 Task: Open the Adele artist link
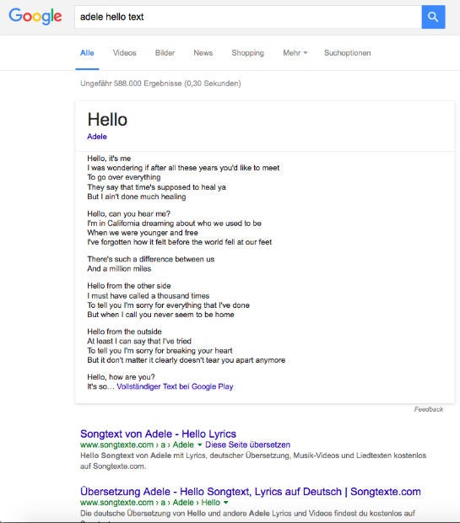pos(97,137)
